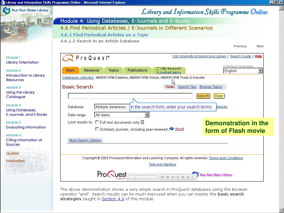Click the X close button in player
Screen dimensions: 284x213
tap(188, 177)
